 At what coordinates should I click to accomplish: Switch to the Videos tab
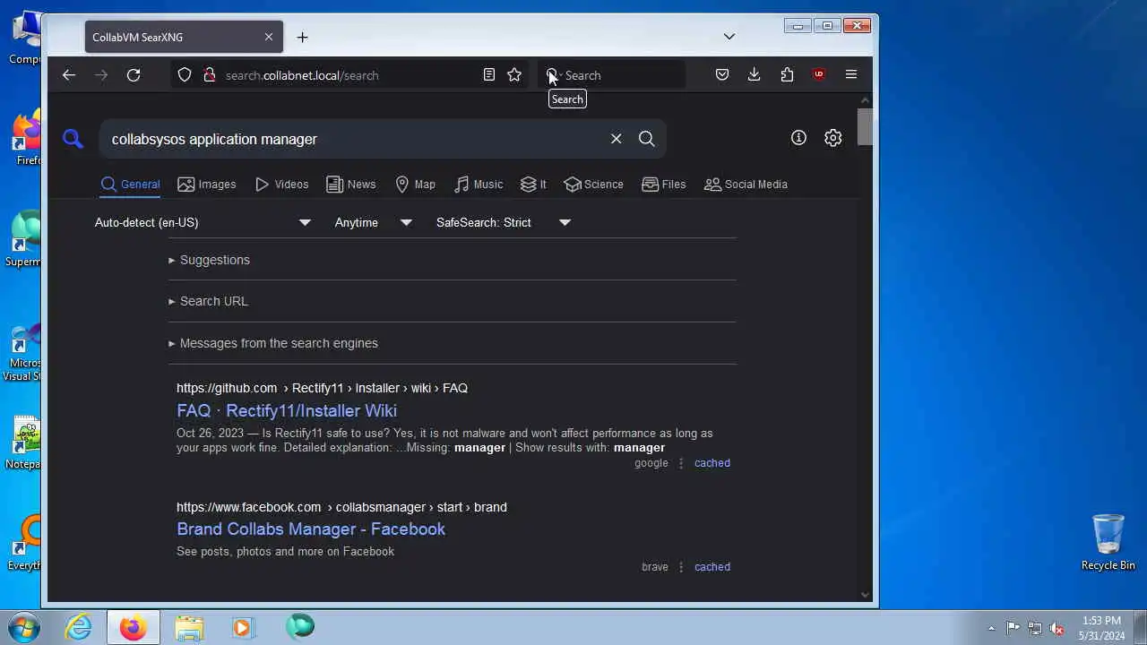281,185
